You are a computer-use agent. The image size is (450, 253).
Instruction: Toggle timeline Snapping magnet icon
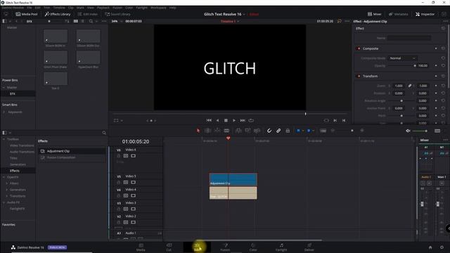tap(269, 131)
